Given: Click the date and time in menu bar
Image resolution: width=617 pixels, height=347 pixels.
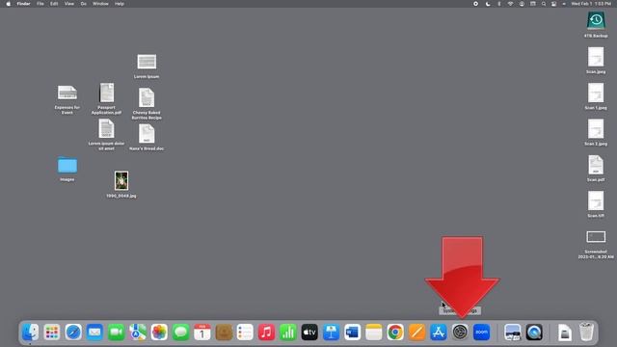Looking at the screenshot, I should click(x=591, y=4).
